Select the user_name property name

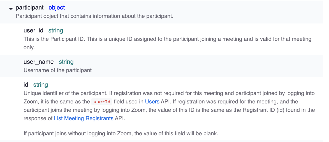coord(39,62)
